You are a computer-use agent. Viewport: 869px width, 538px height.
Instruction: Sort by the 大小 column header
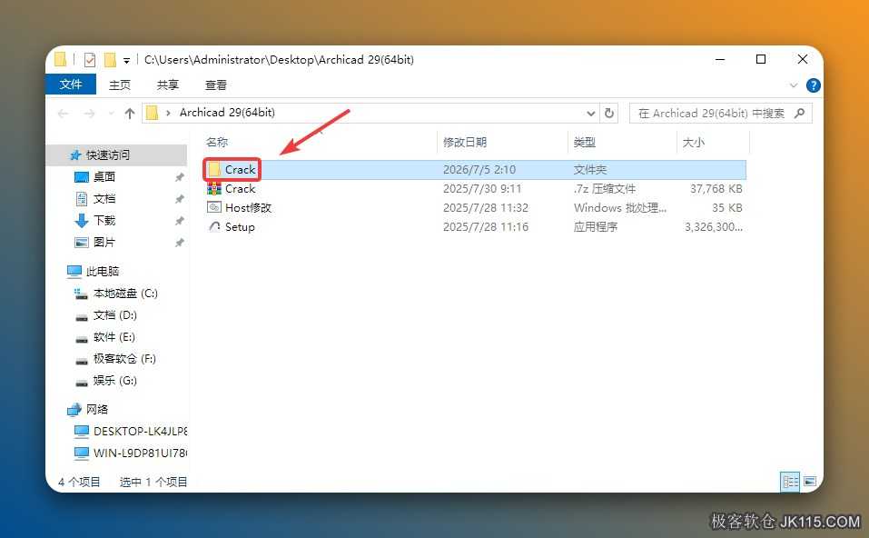[694, 143]
